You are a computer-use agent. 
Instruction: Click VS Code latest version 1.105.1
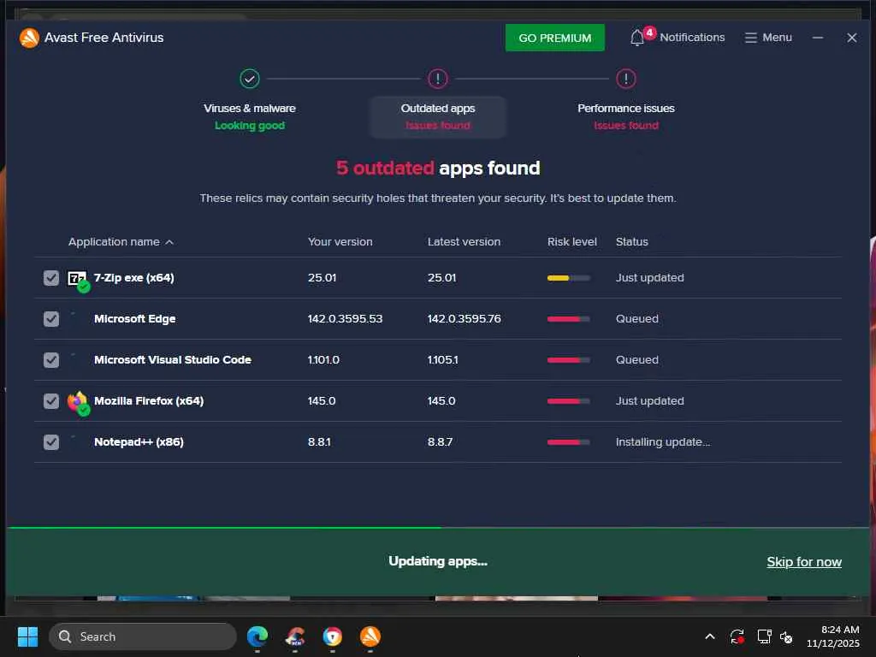click(x=442, y=360)
